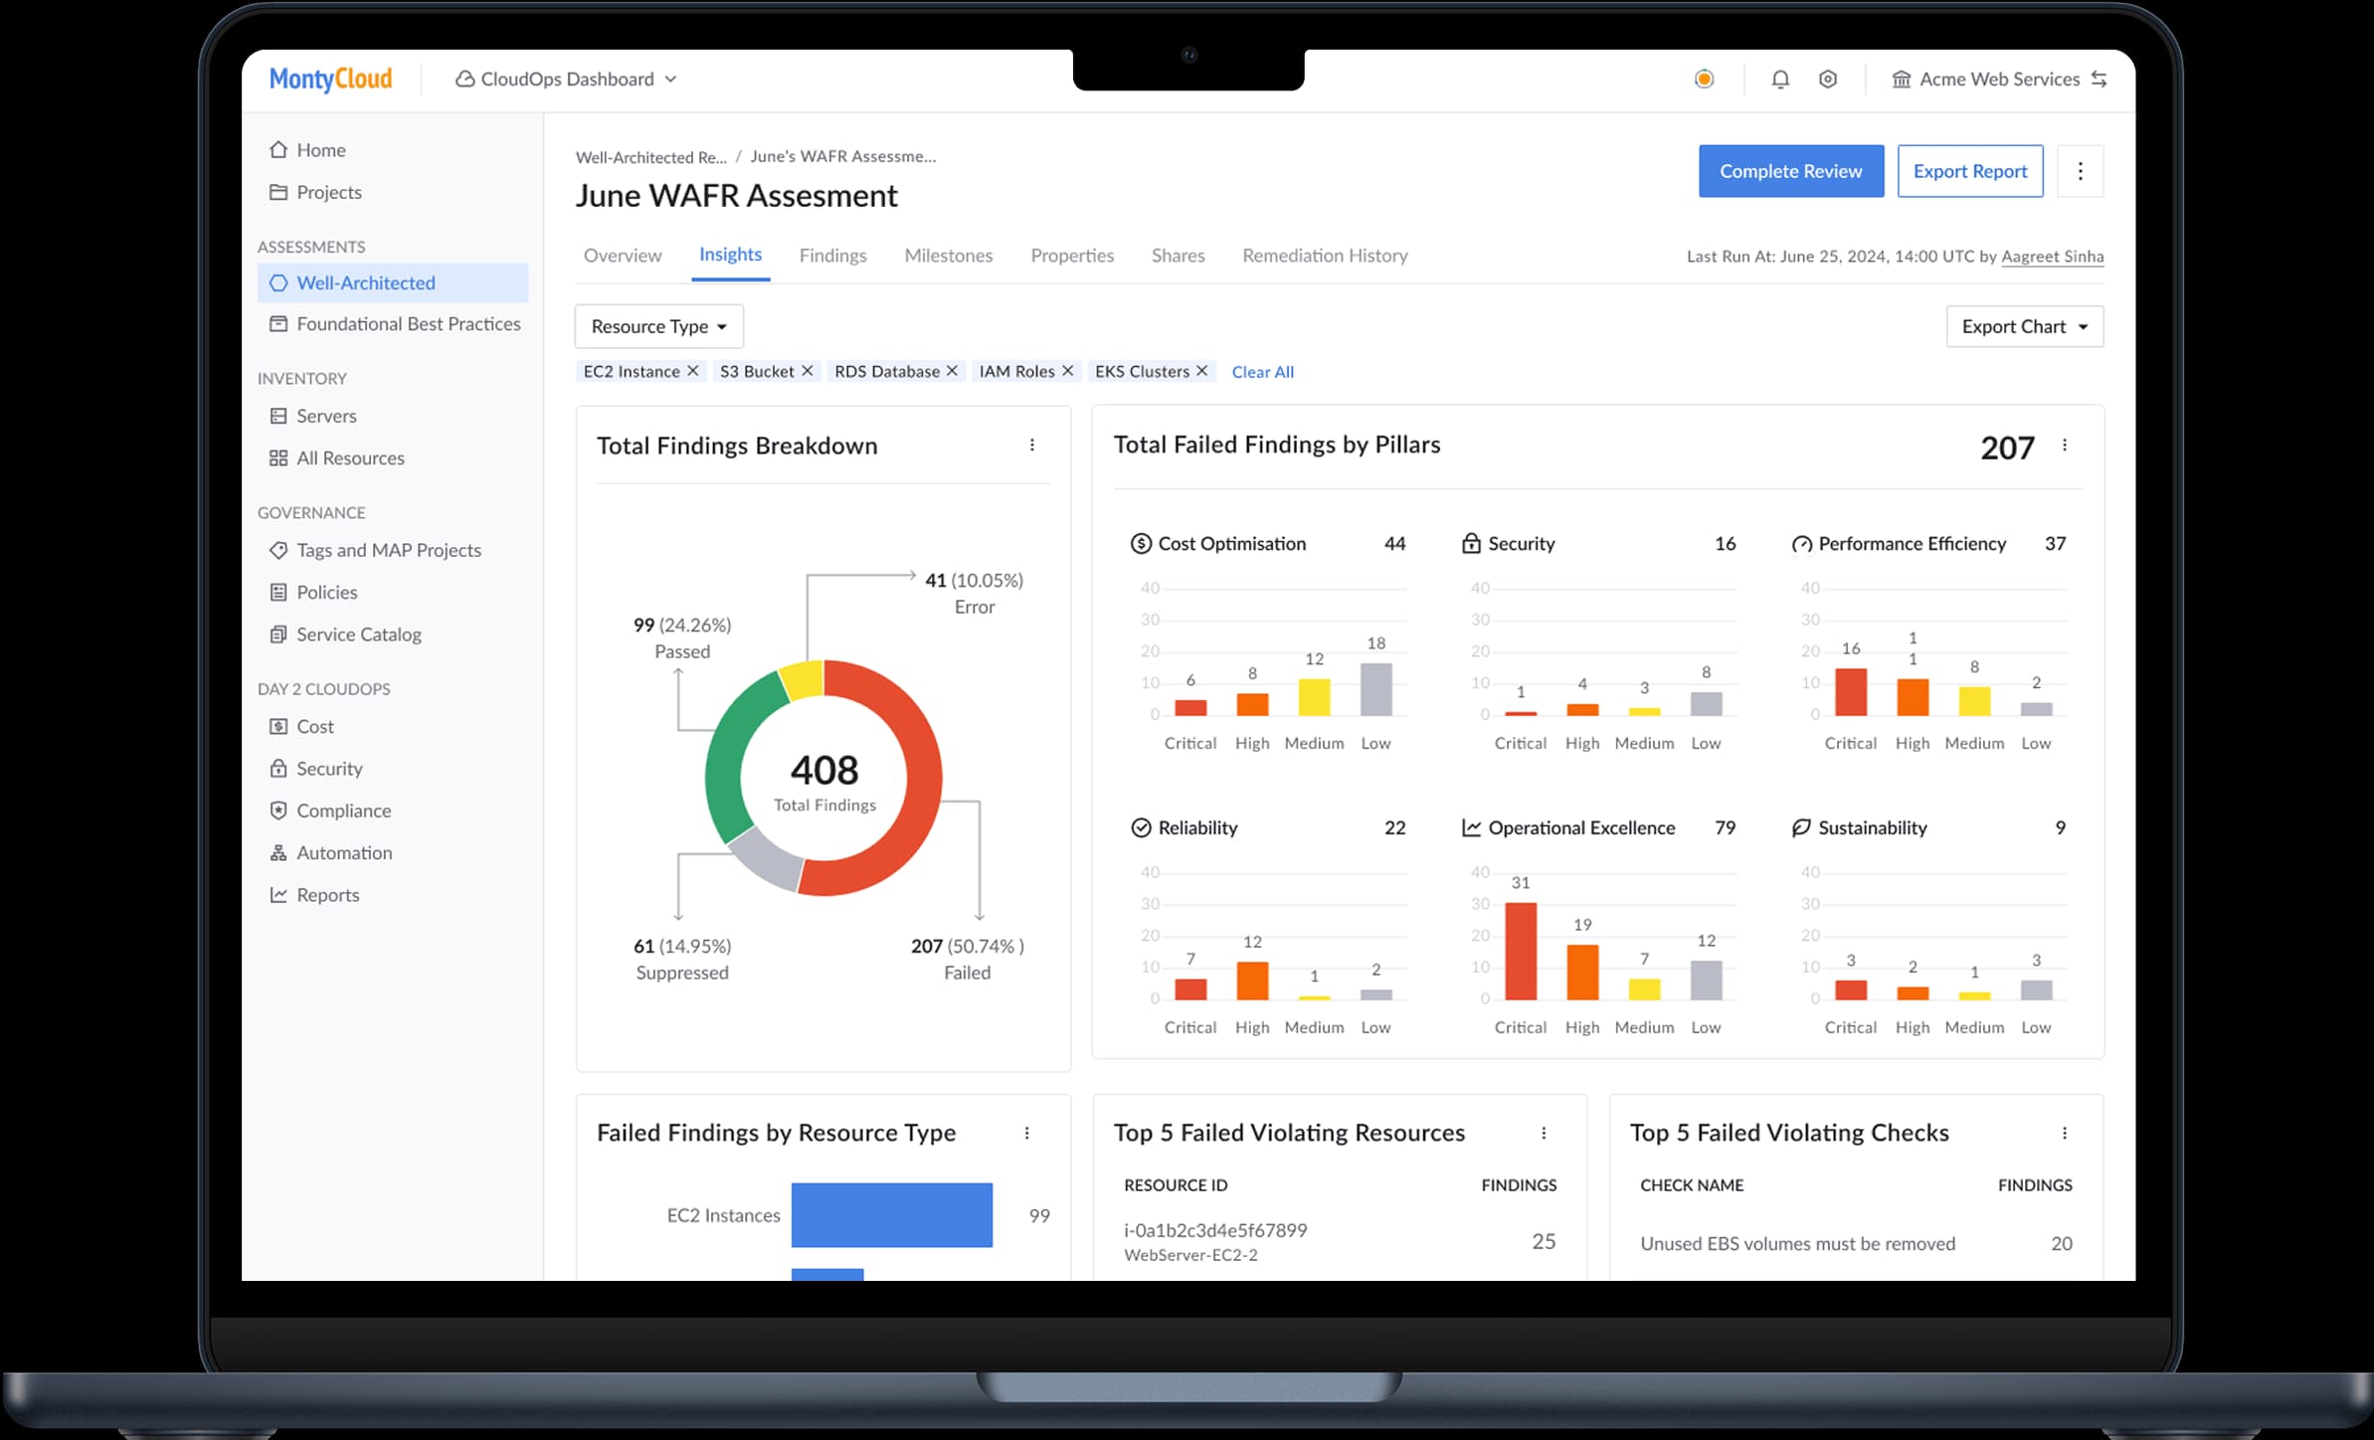Open the Total Findings Breakdown kebab menu
The image size is (2374, 1440).
pos(1032,446)
